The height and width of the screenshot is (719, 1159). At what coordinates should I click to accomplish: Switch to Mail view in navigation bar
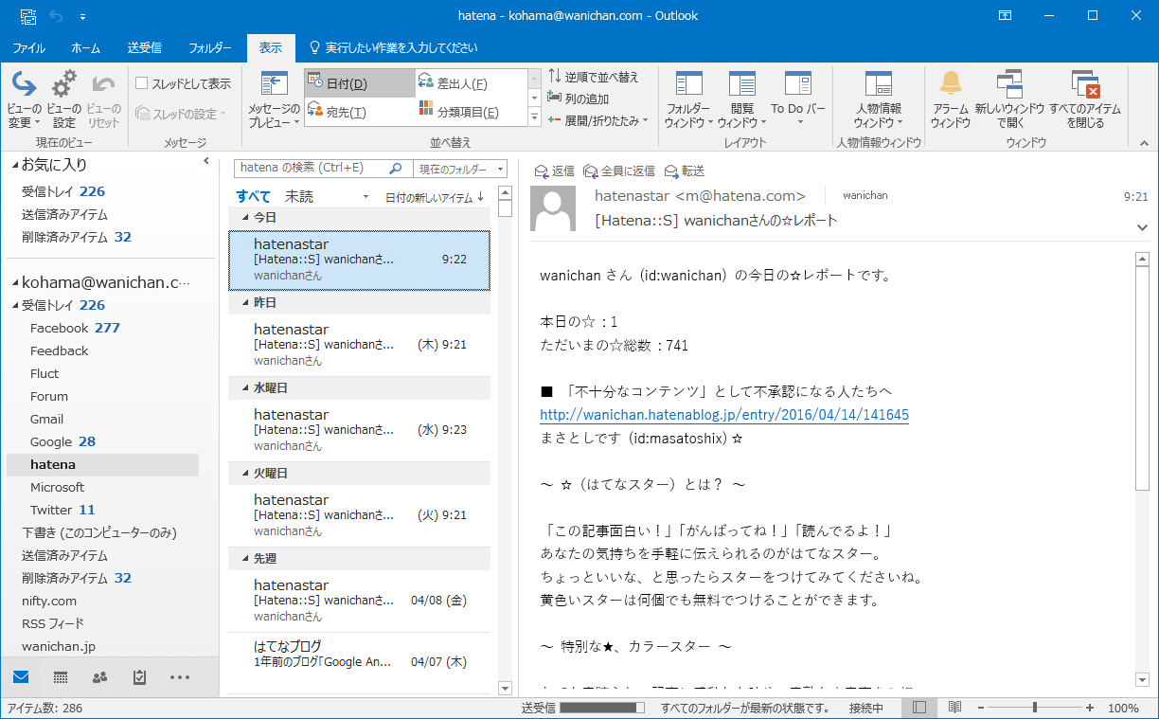click(x=21, y=677)
